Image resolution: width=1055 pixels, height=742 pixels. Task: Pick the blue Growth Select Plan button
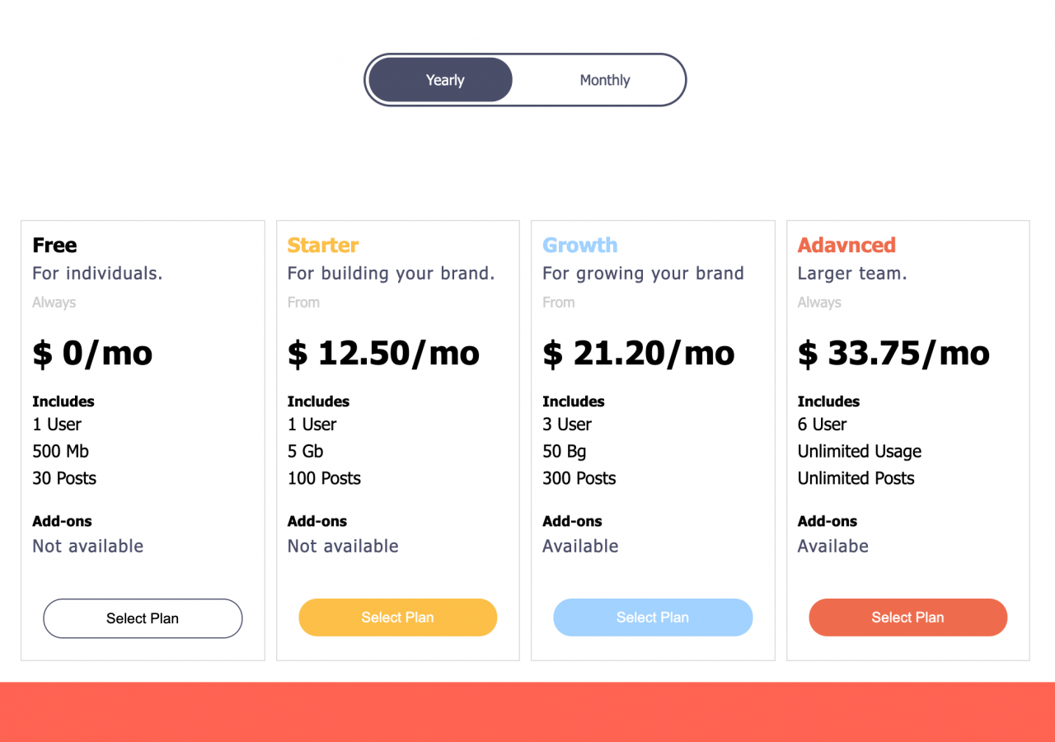pos(653,618)
